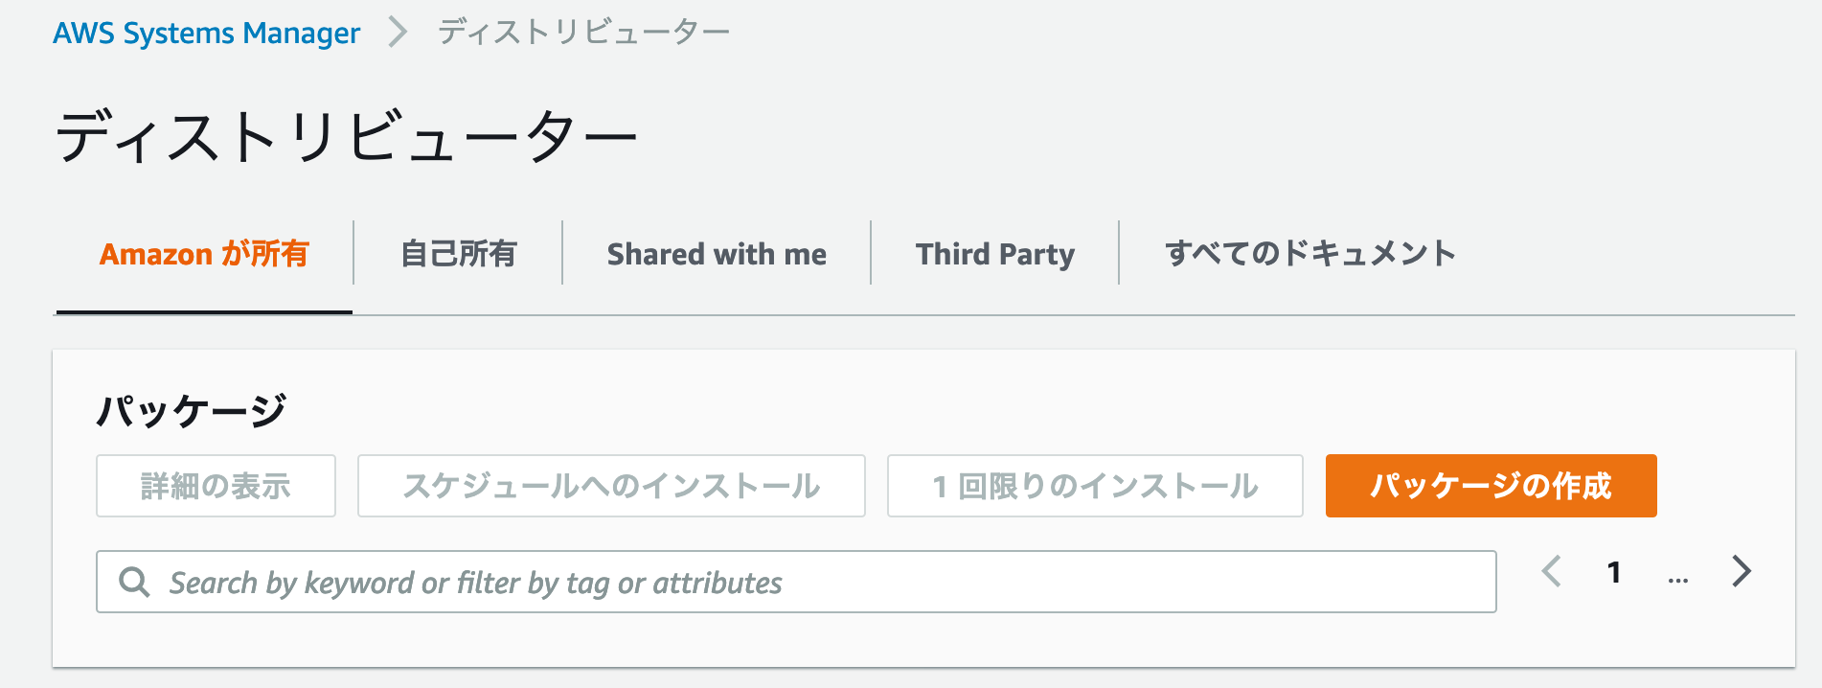Viewport: 1822px width, 688px height.
Task: Click the 詳細の表示 button
Action: point(216,486)
